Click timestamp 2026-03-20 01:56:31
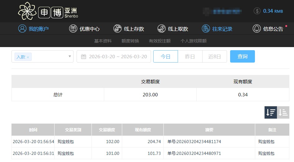 point(33,153)
